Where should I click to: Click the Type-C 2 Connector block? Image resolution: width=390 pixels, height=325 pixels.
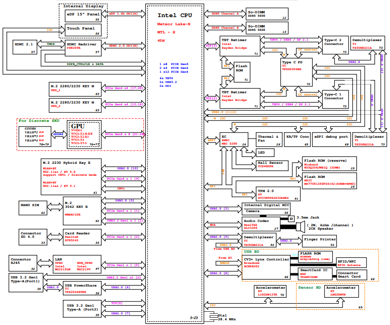coord(336,45)
